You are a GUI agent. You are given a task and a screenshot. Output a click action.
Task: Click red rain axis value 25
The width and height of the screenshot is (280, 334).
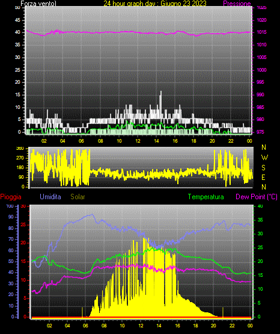[23, 224]
